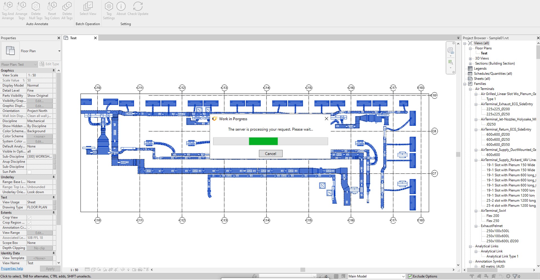Select the Arrange Tags tool
This screenshot has height=280, width=540.
(21, 6)
